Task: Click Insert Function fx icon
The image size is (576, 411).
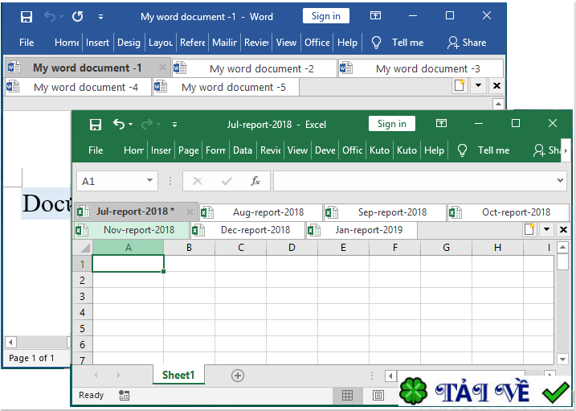Action: 255,181
